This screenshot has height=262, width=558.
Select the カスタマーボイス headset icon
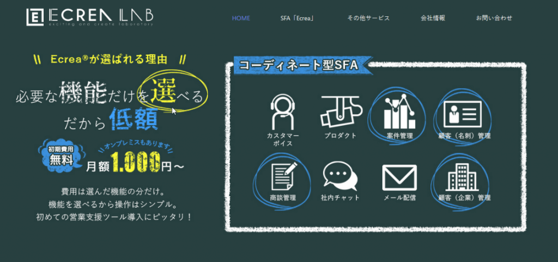[x=283, y=111]
